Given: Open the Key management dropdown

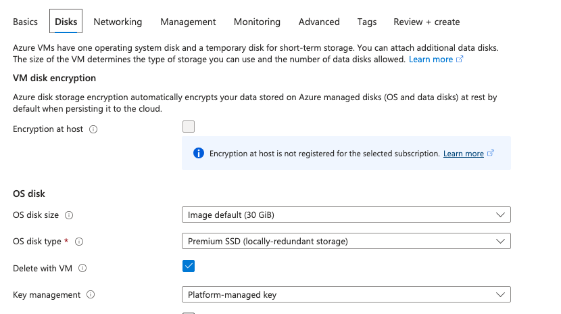Looking at the screenshot, I should (x=346, y=294).
